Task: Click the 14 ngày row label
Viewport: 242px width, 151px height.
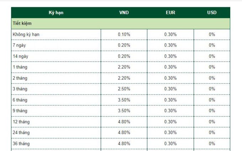Action: click(x=20, y=56)
